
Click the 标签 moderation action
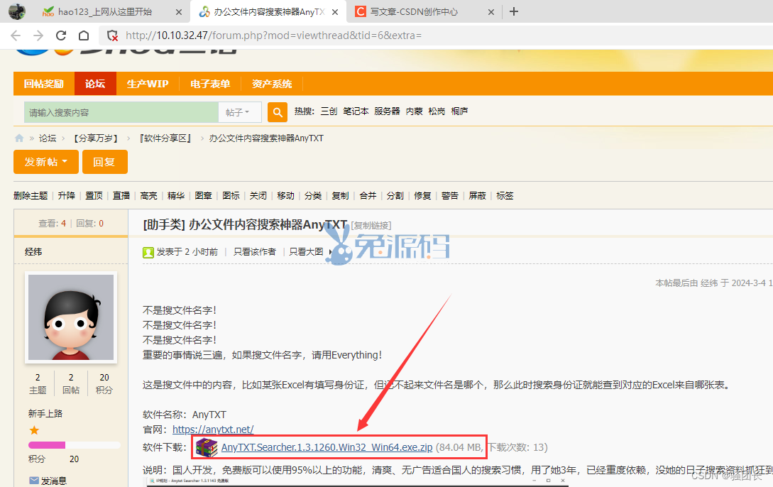[x=505, y=196]
